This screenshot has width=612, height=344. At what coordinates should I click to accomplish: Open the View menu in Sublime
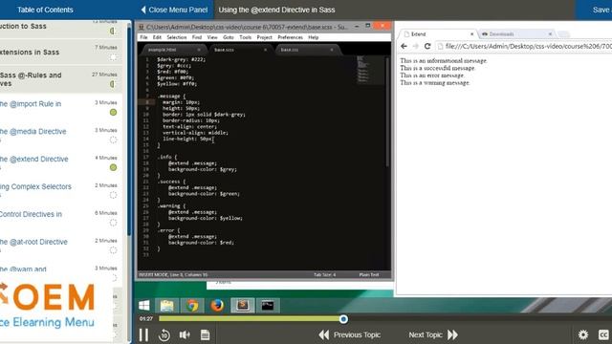click(212, 37)
